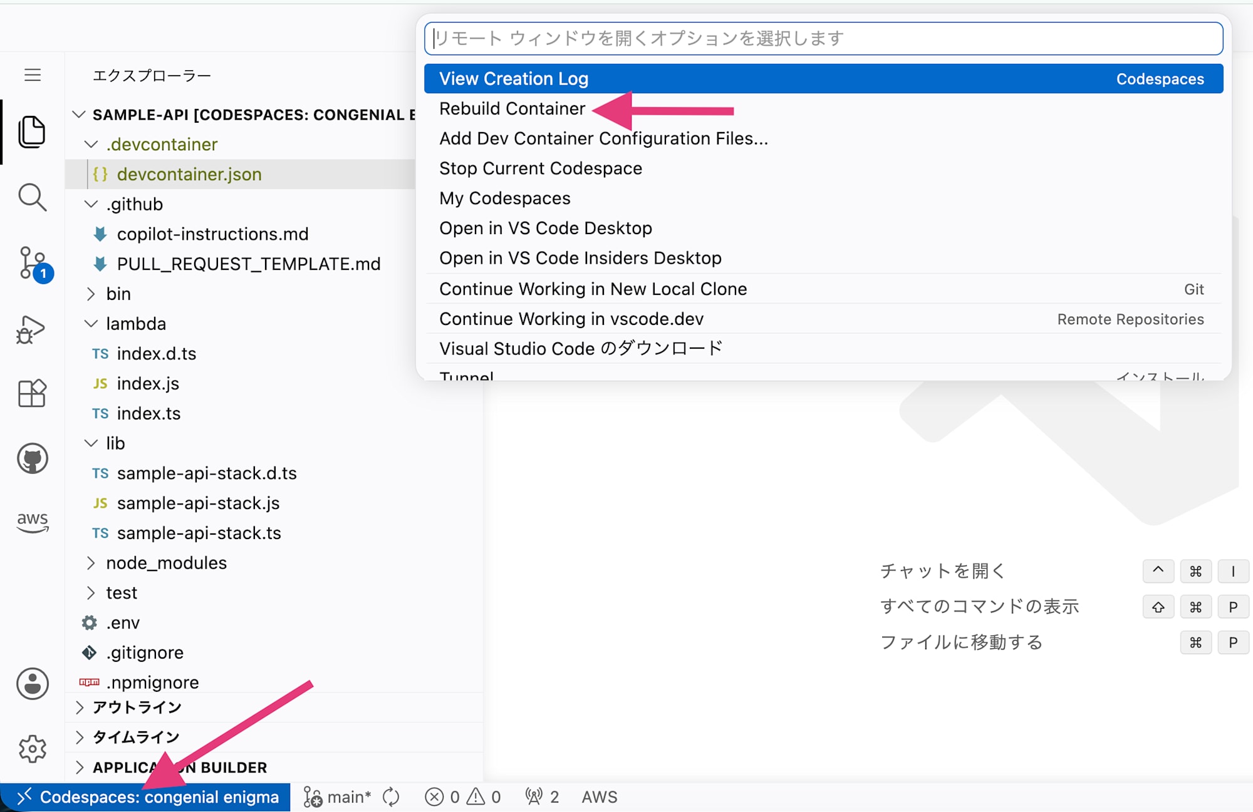
Task: Open the Search view icon
Action: 33,198
